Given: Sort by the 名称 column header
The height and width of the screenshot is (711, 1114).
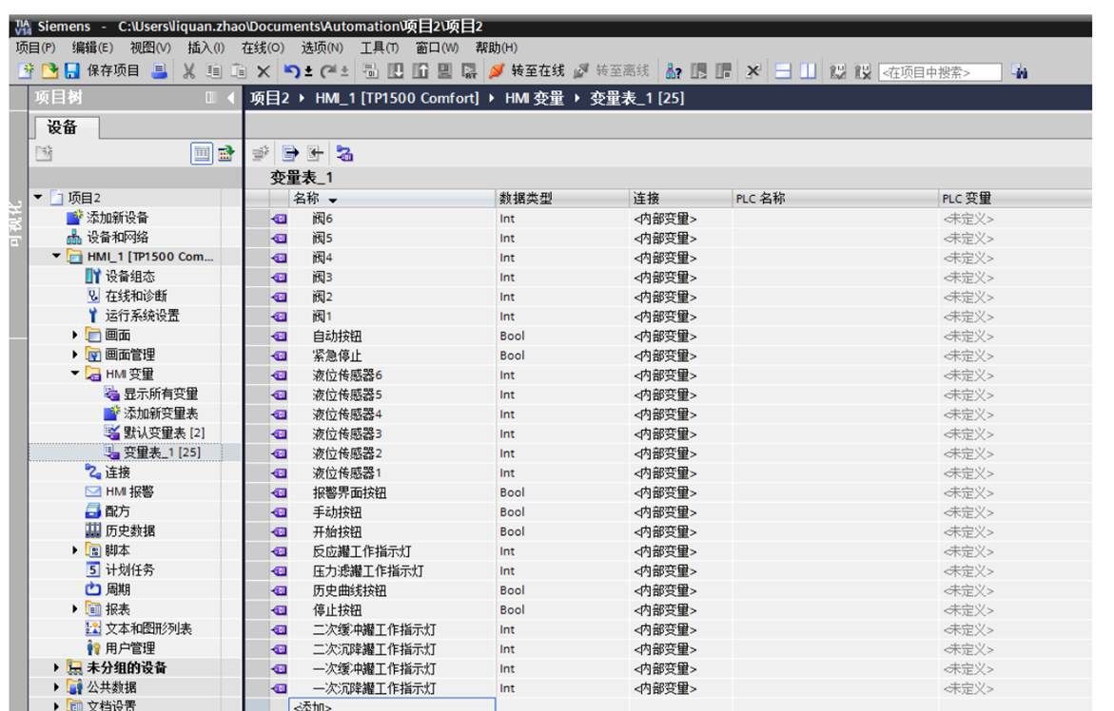Looking at the screenshot, I should pyautogui.click(x=314, y=199).
